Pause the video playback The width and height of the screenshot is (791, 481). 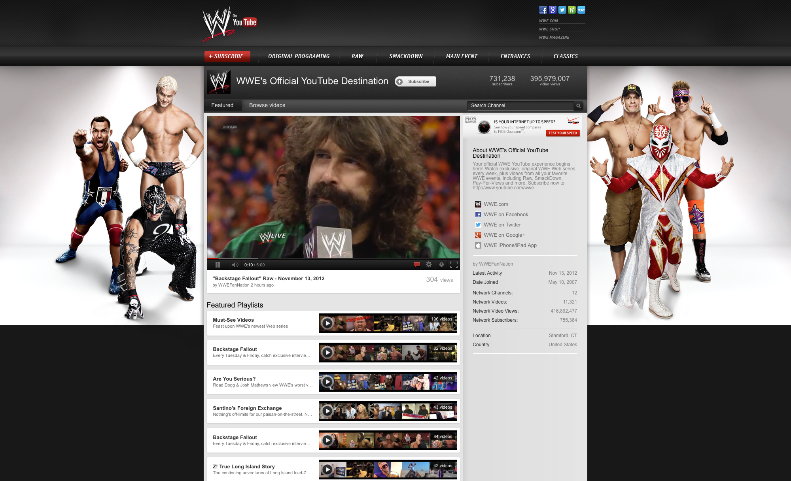tap(218, 265)
